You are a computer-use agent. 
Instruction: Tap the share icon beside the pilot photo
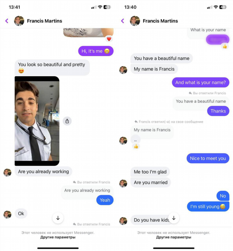coord(67,121)
